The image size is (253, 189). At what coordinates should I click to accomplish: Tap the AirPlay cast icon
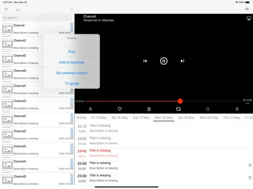pyautogui.click(x=249, y=18)
